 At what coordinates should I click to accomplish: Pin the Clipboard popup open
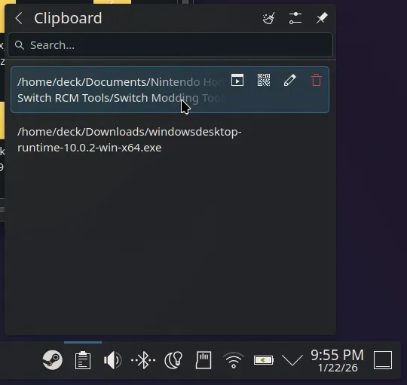point(322,18)
